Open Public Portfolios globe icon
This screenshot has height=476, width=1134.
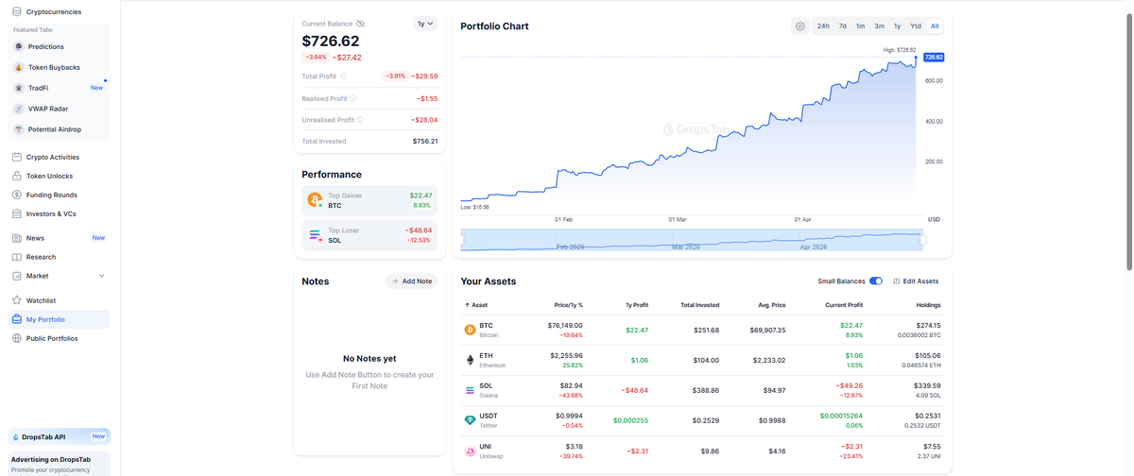(16, 338)
